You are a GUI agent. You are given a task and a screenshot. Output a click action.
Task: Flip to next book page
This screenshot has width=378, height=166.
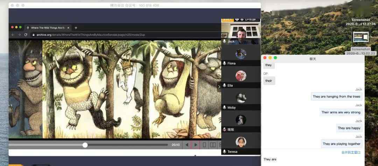pos(196,145)
